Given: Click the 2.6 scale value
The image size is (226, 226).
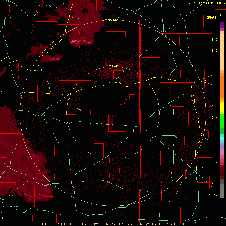Looking at the screenshot, I should click(215, 129).
